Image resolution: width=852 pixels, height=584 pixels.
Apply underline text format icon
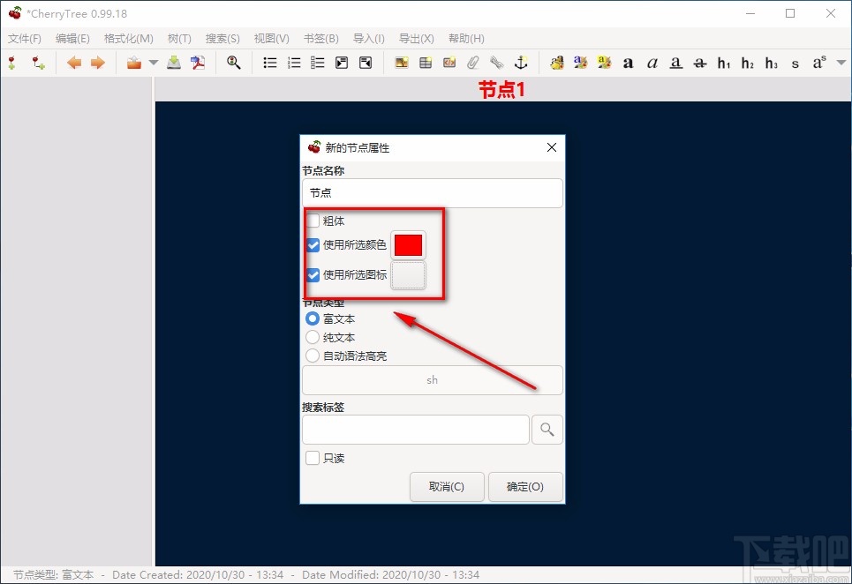(x=676, y=63)
